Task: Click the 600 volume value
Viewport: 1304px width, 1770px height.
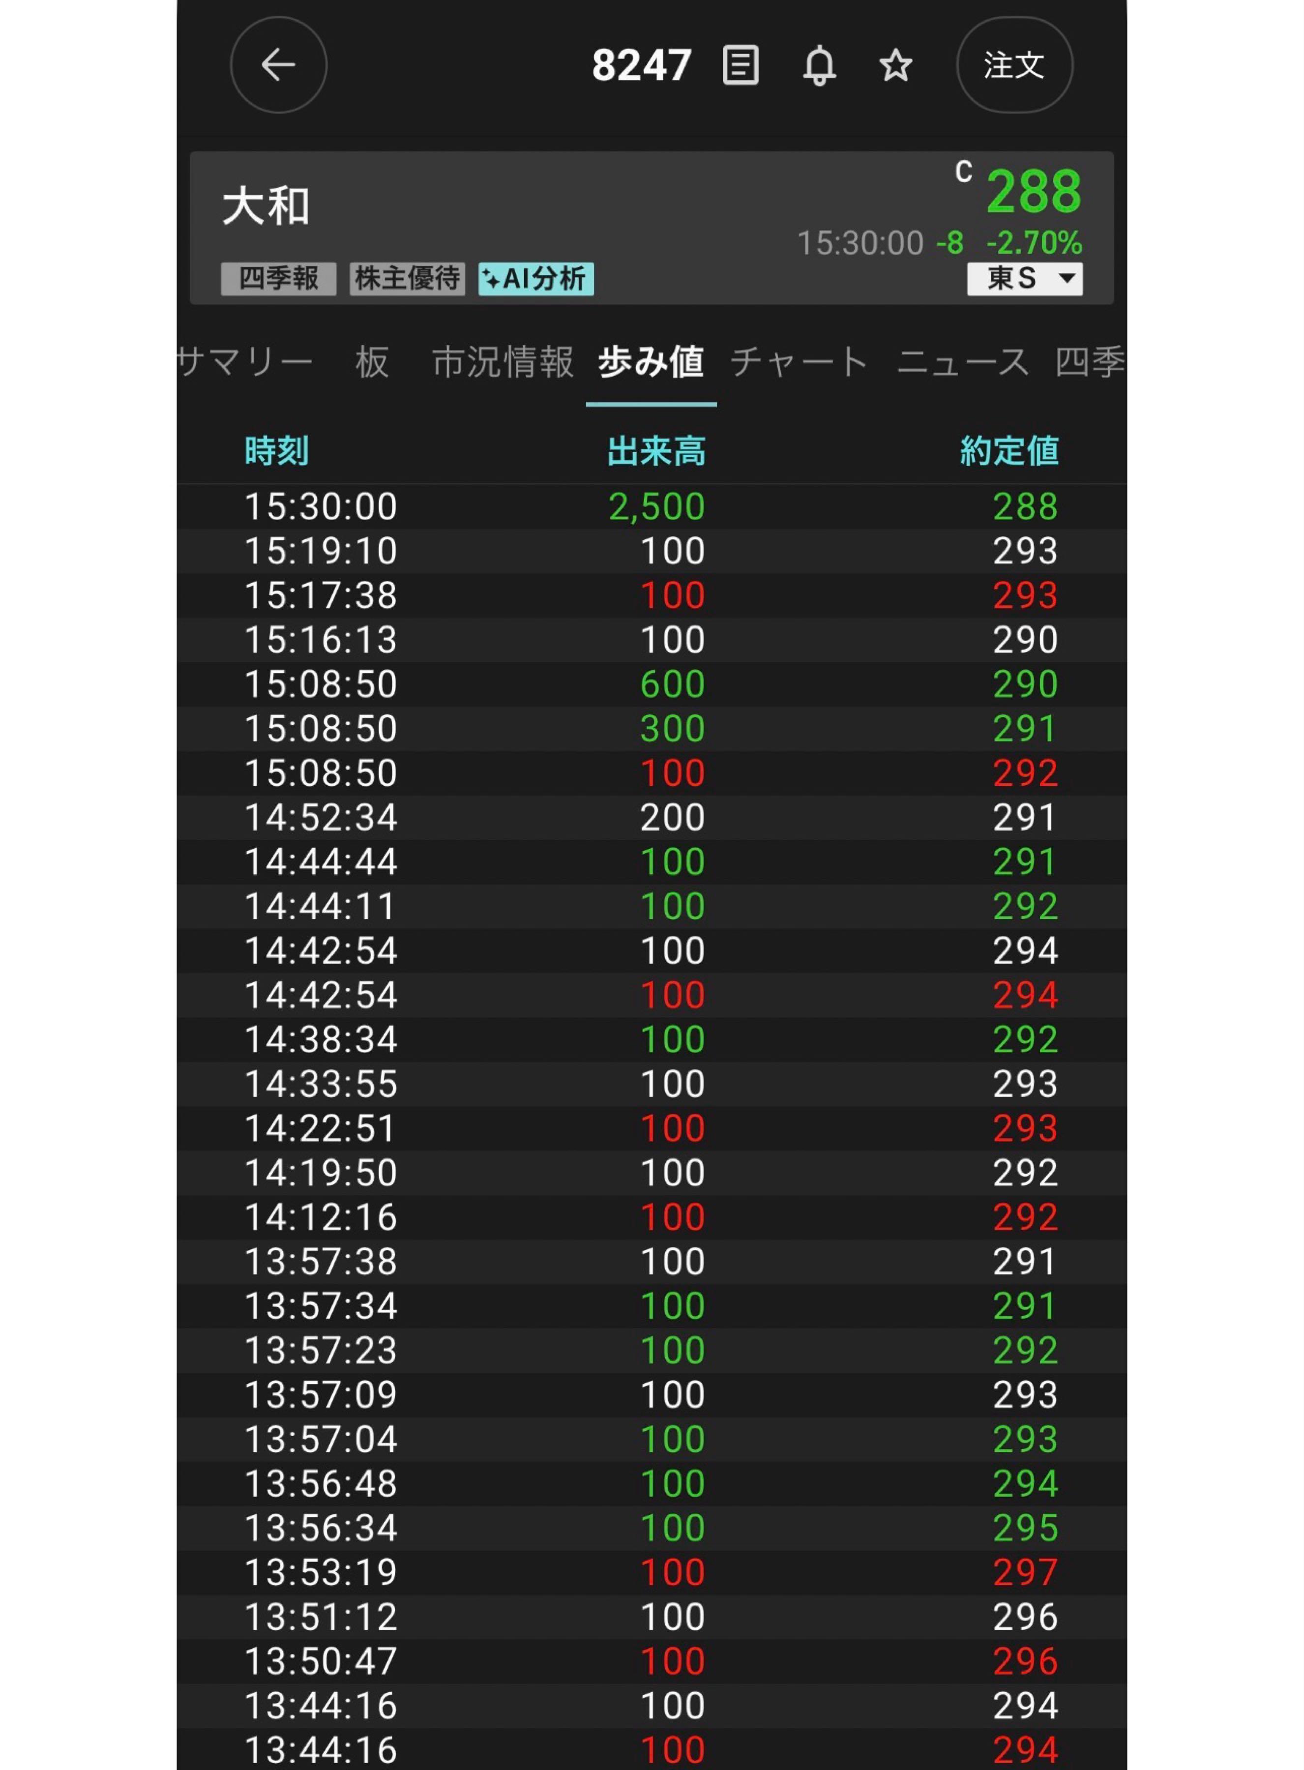Action: [673, 684]
